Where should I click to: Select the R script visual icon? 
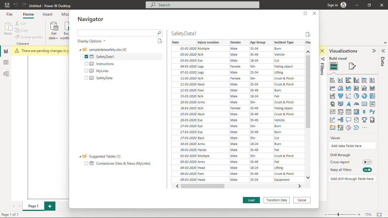pos(364,112)
